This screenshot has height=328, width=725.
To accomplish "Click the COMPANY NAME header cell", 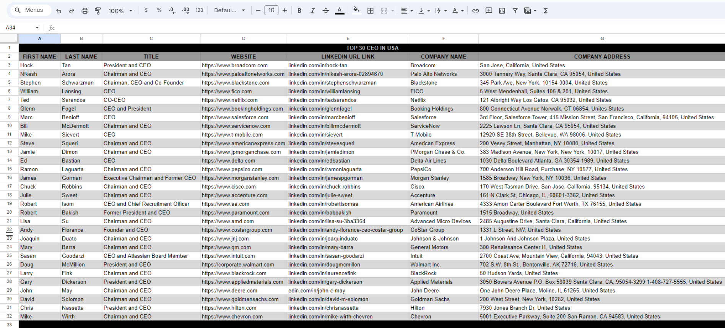I will pos(444,57).
